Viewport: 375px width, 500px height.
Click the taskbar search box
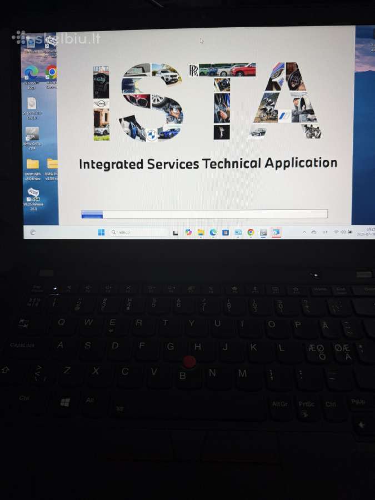tap(139, 232)
